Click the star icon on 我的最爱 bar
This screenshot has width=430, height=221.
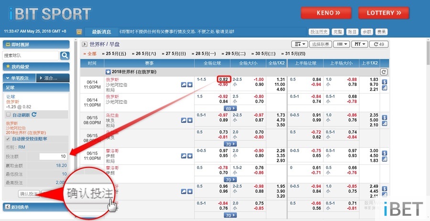point(8,66)
